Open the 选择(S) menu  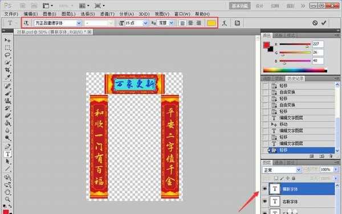88,14
